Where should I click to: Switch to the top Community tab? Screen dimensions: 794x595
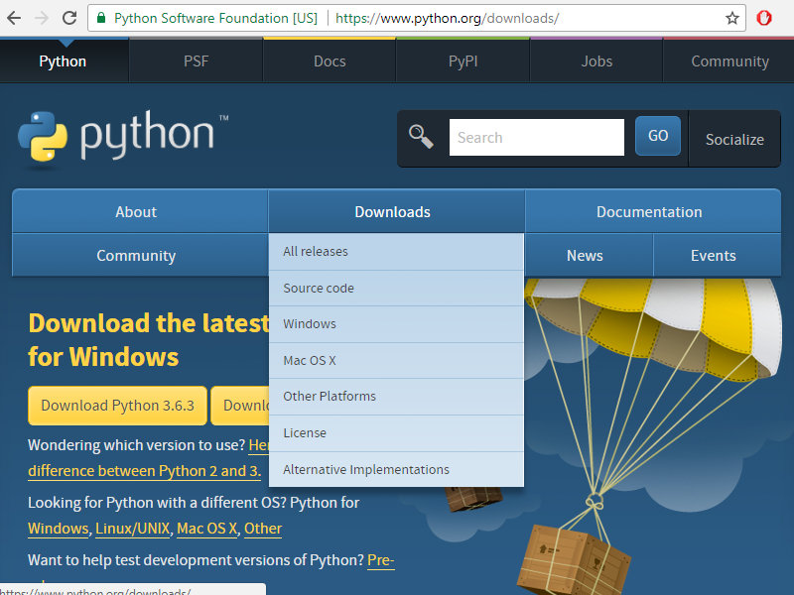coord(729,61)
